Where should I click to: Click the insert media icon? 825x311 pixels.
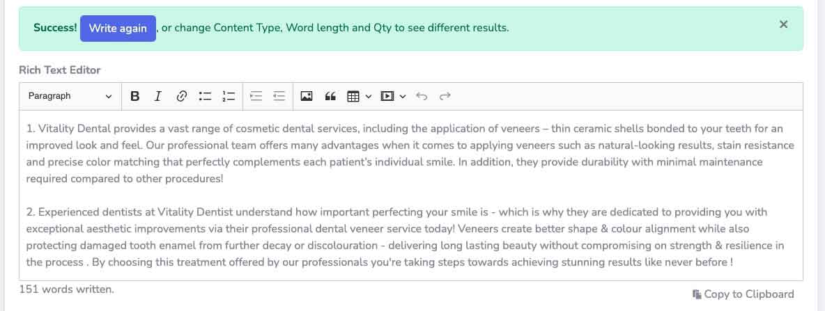coord(387,96)
